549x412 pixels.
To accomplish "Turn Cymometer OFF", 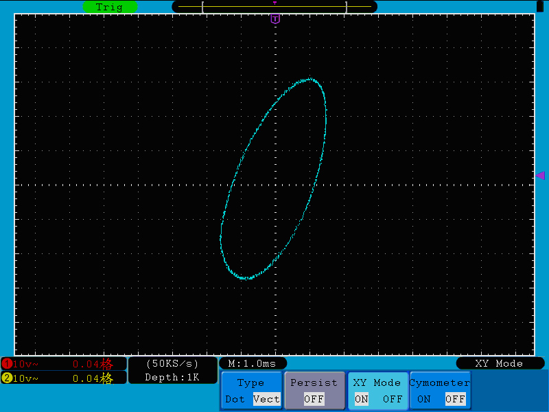I will (455, 399).
